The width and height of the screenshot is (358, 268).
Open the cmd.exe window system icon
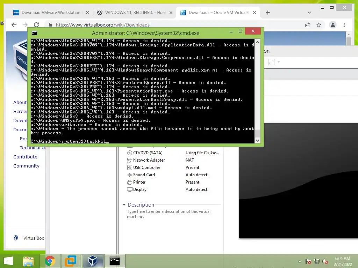[34, 33]
